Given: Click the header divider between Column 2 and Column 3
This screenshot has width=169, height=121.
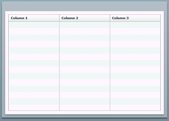Looking at the screenshot, I should (110, 18).
